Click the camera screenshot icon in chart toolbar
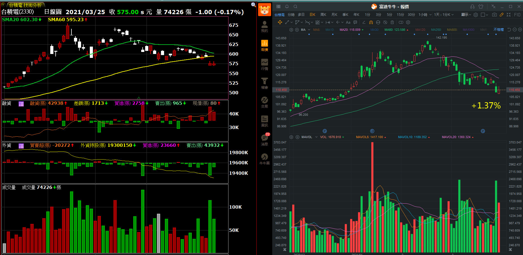This screenshot has width=523, height=255. (x=494, y=15)
